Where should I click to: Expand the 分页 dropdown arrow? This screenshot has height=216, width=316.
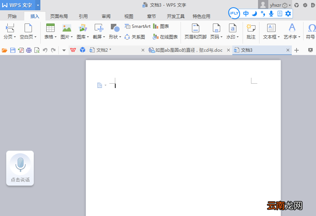click(x=15, y=37)
